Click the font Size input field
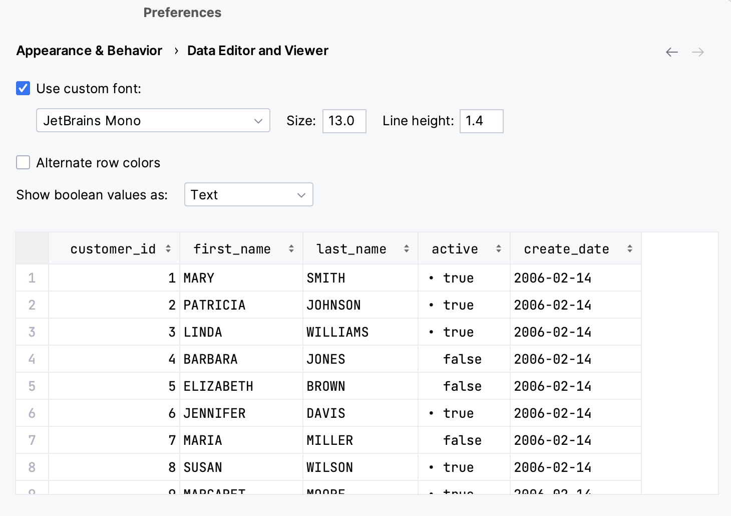This screenshot has width=731, height=516. coord(344,121)
